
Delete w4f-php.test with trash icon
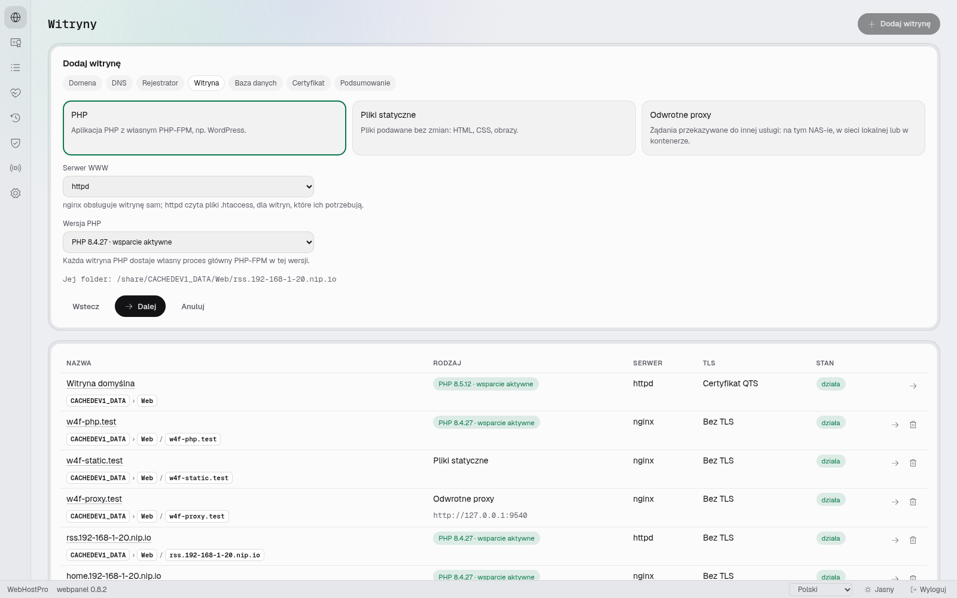[x=913, y=425]
